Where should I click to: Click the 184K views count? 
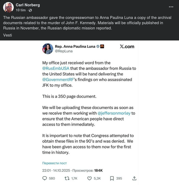point(98,171)
